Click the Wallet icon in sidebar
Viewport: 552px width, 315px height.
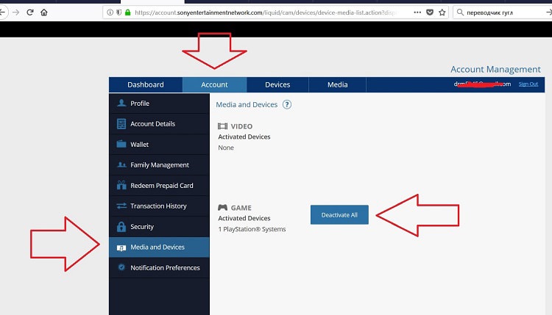click(x=121, y=144)
